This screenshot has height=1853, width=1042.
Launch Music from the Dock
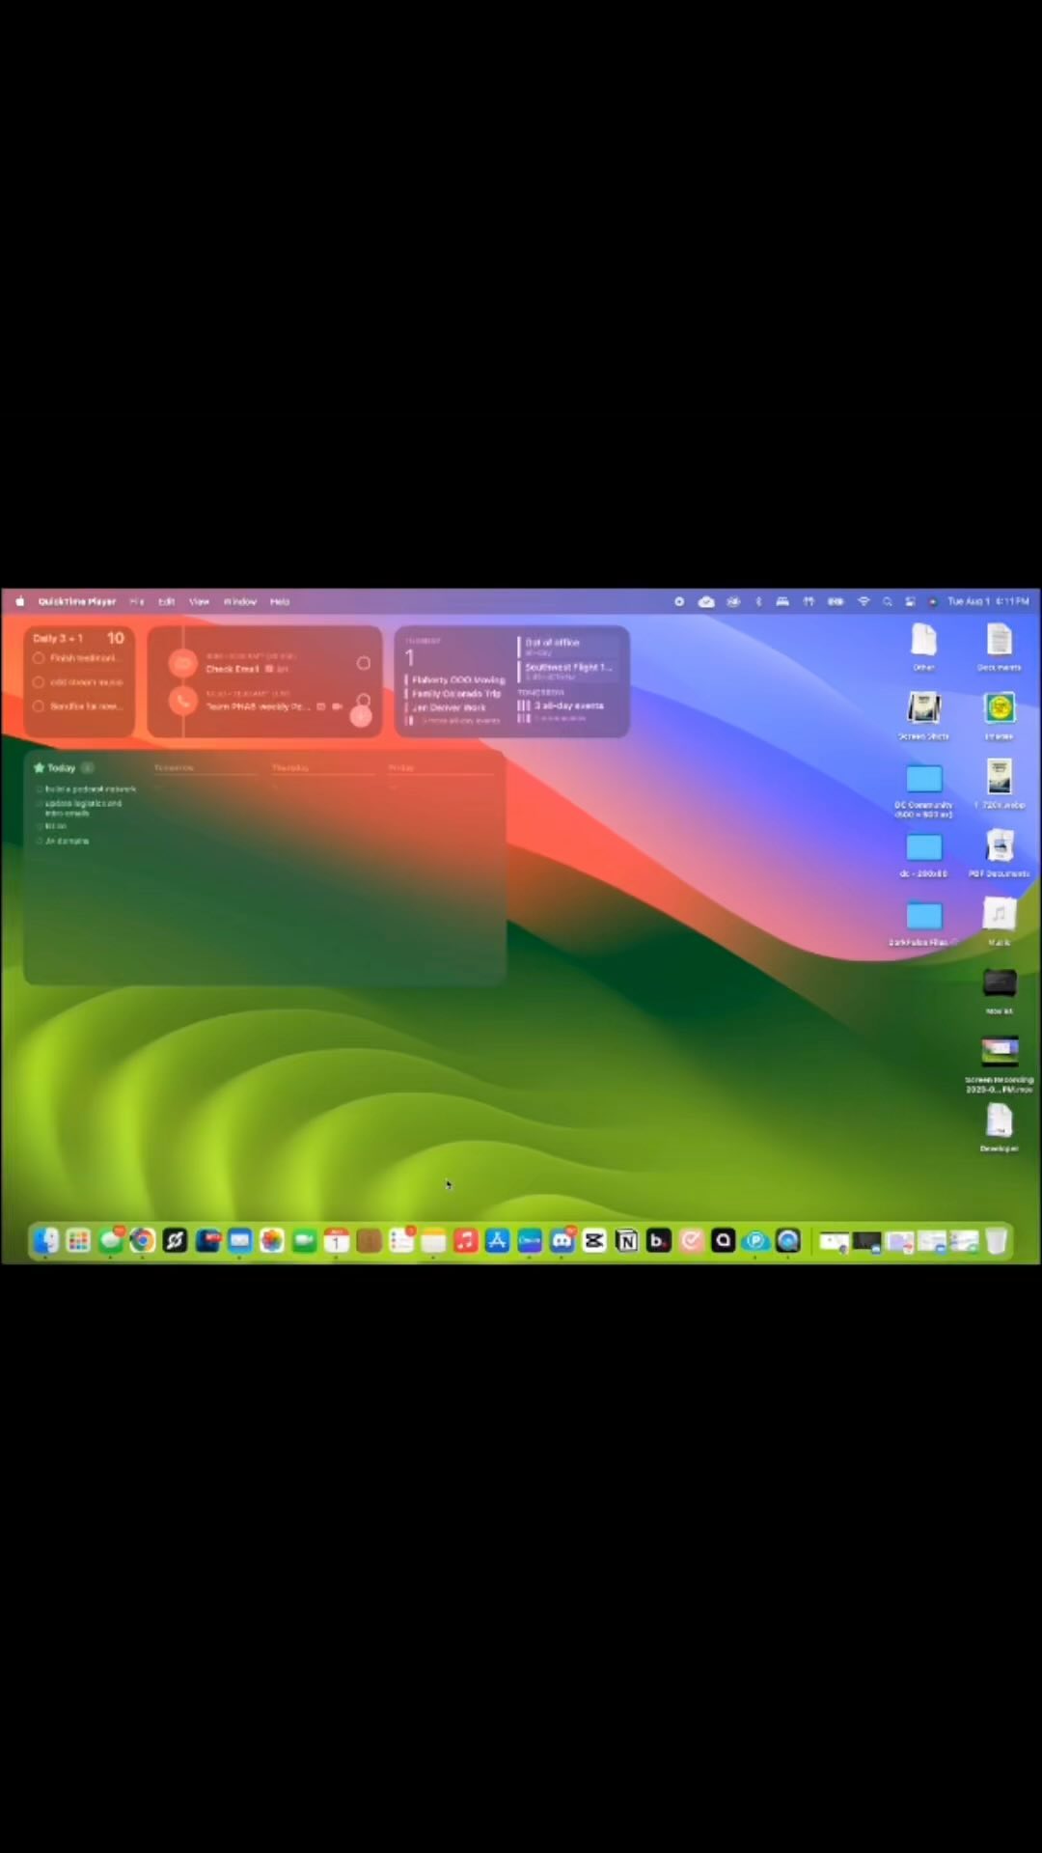pyautogui.click(x=465, y=1240)
